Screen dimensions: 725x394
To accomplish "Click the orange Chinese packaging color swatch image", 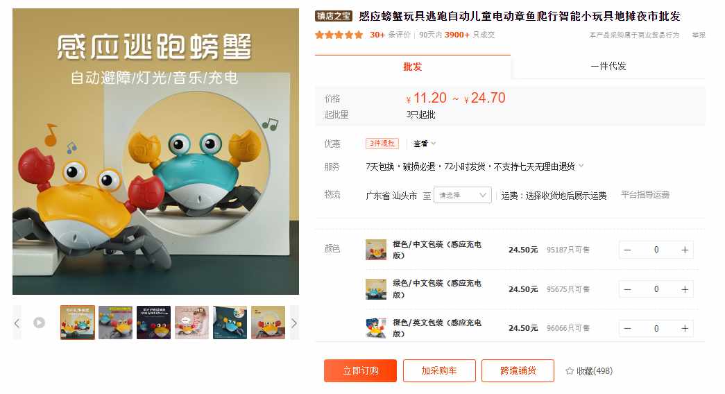I will pyautogui.click(x=376, y=249).
